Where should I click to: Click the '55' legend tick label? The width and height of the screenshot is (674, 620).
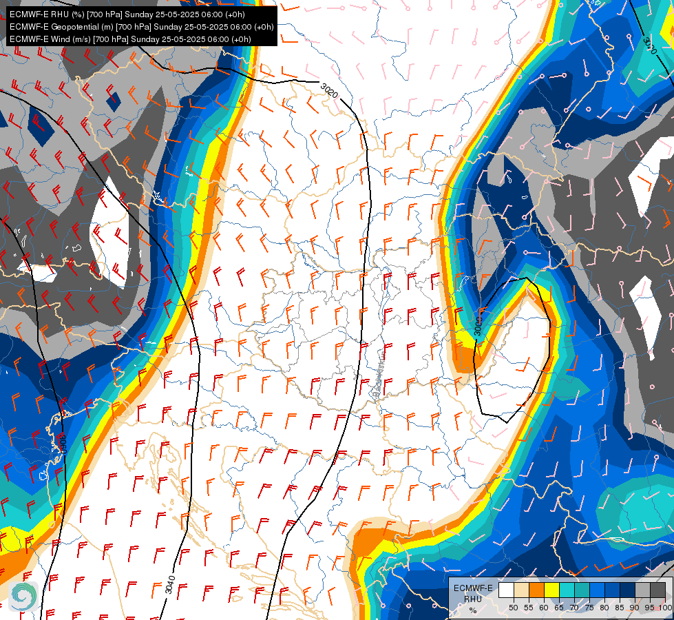tap(529, 608)
